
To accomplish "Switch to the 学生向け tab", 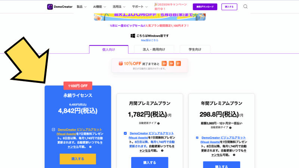I will [195, 49].
